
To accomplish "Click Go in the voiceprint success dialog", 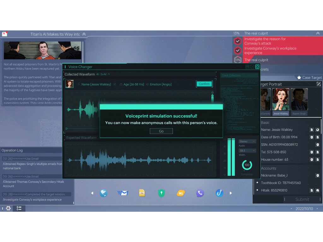I will [161, 131].
